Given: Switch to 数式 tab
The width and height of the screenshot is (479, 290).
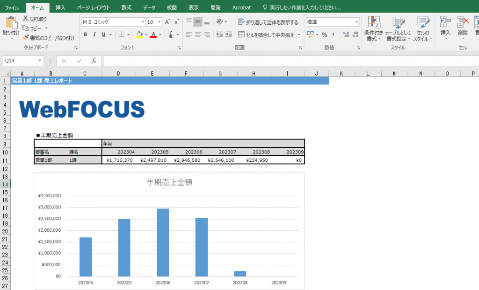Looking at the screenshot, I should click(126, 7).
